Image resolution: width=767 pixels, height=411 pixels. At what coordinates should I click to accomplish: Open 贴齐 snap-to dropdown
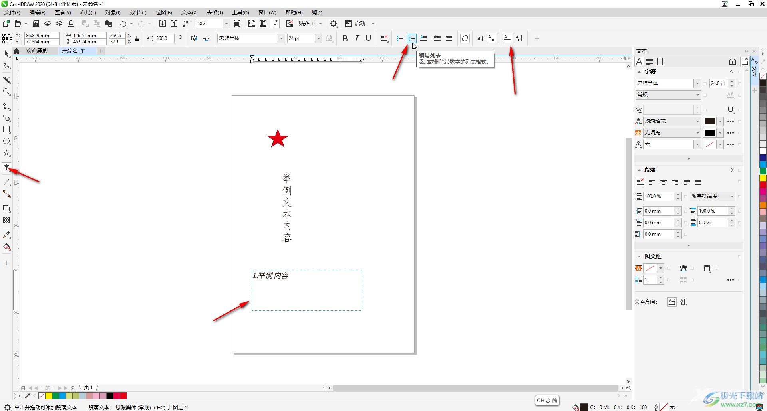click(x=320, y=24)
